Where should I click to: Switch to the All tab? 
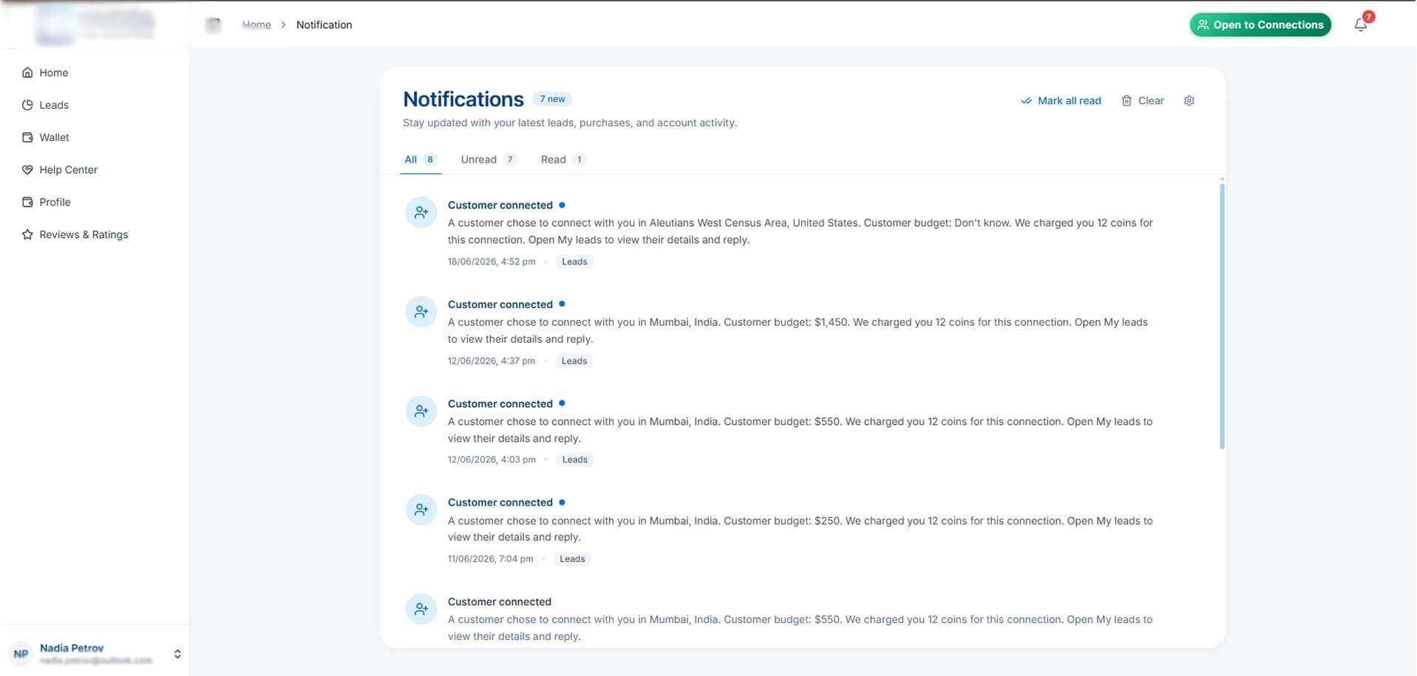421,160
